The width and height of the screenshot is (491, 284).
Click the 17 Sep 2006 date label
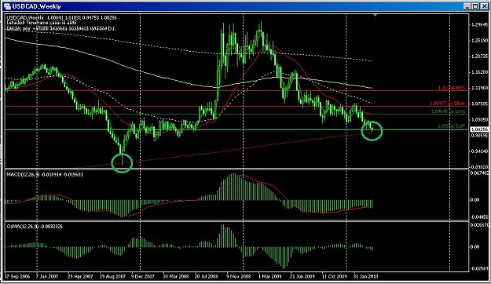tap(18, 277)
